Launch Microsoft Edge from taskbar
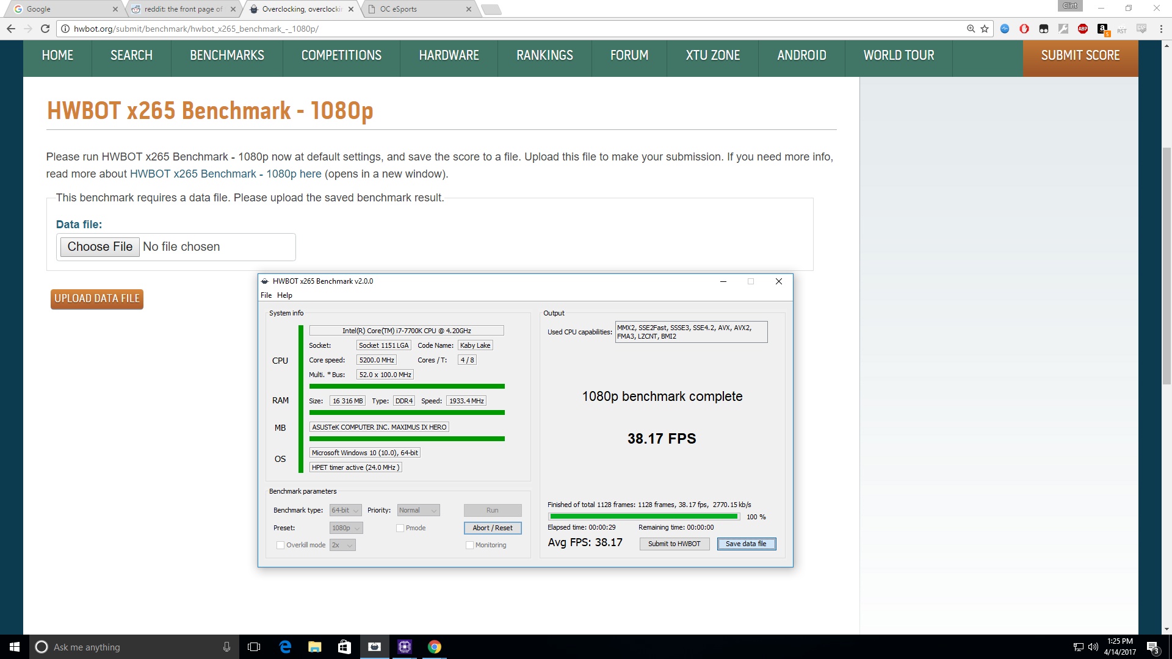This screenshot has height=659, width=1172. click(x=285, y=647)
